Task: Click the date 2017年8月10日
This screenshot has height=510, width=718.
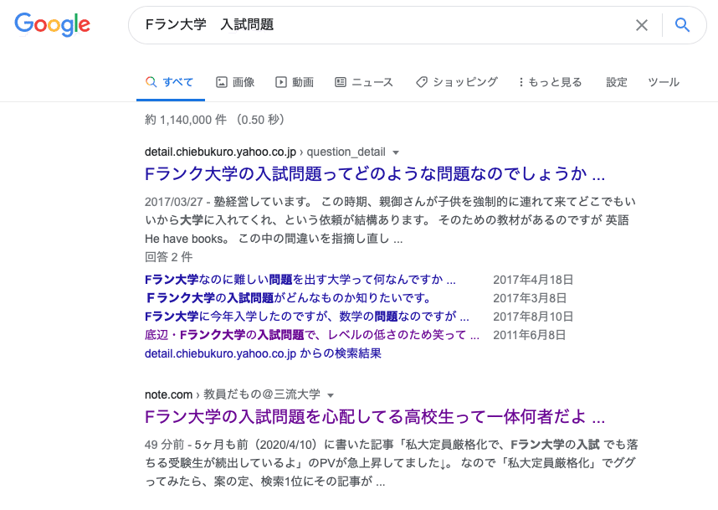Action: pos(532,317)
